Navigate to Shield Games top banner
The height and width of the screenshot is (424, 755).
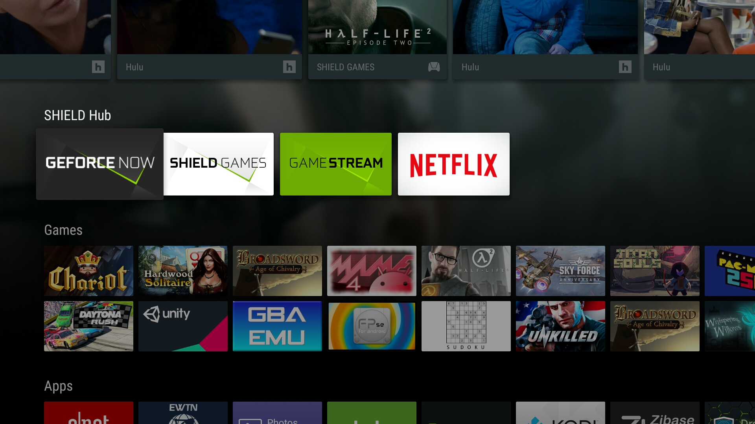(377, 39)
